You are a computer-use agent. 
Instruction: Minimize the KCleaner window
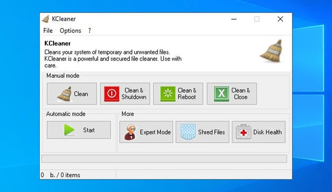coord(234,19)
